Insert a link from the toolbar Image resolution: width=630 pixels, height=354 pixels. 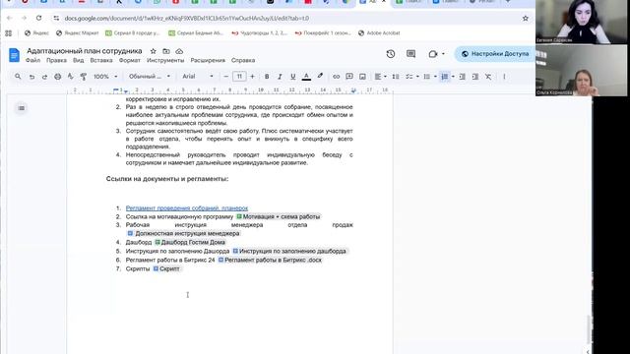337,77
